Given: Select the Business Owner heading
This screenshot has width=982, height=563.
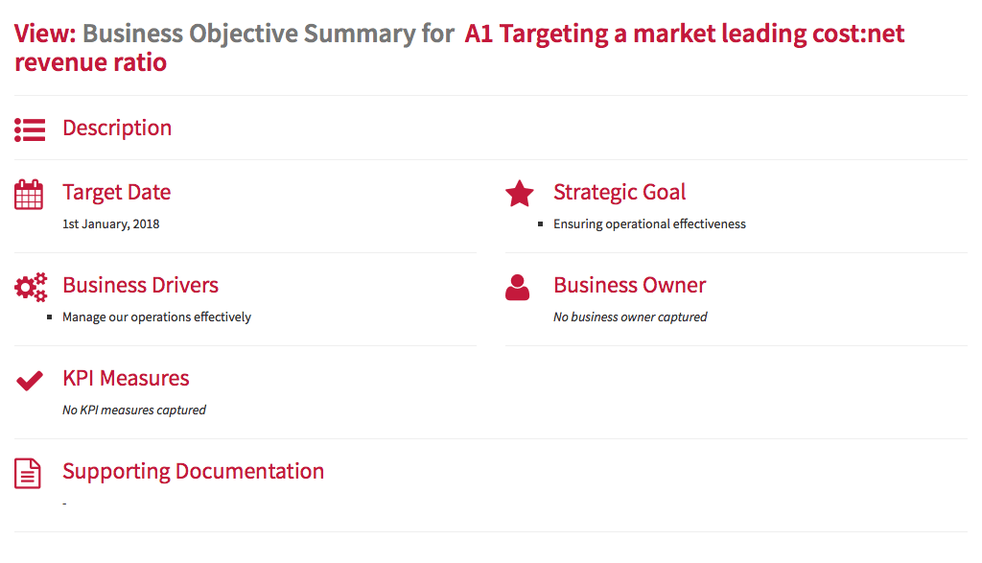Looking at the screenshot, I should 629,285.
